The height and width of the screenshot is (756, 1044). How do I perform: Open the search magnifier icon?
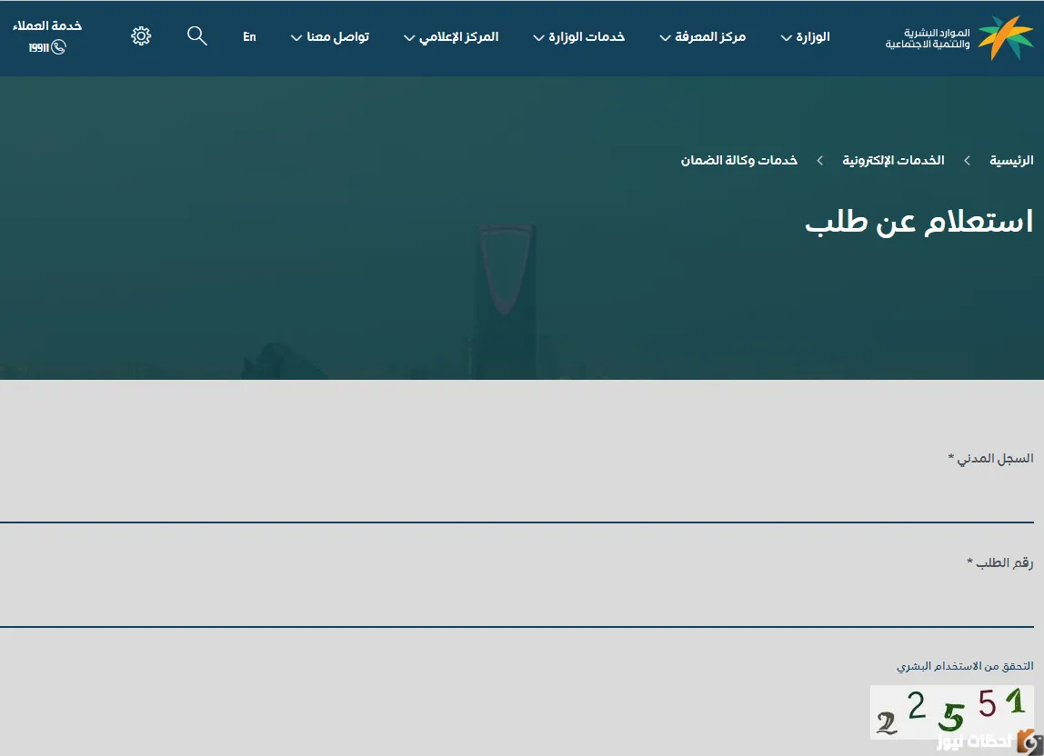[x=197, y=36]
